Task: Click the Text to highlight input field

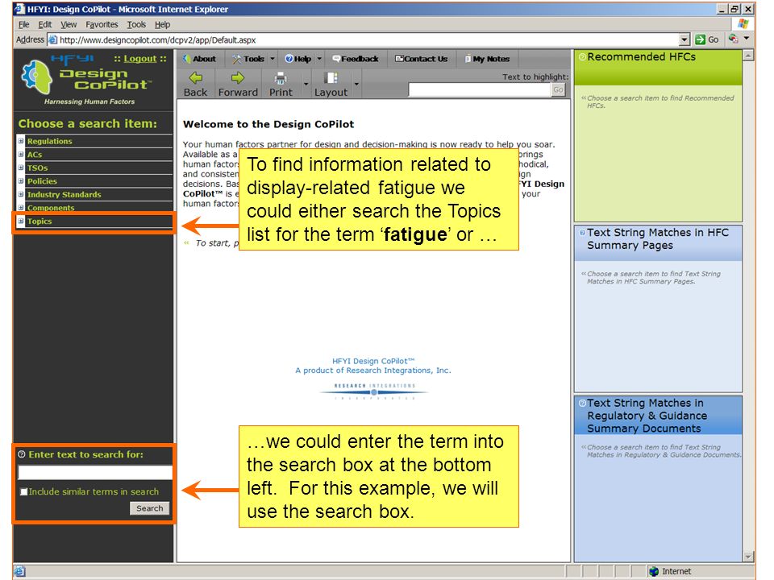Action: coord(479,89)
